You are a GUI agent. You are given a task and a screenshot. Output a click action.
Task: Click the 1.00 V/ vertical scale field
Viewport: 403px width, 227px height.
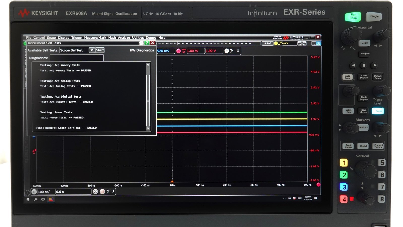(x=195, y=51)
